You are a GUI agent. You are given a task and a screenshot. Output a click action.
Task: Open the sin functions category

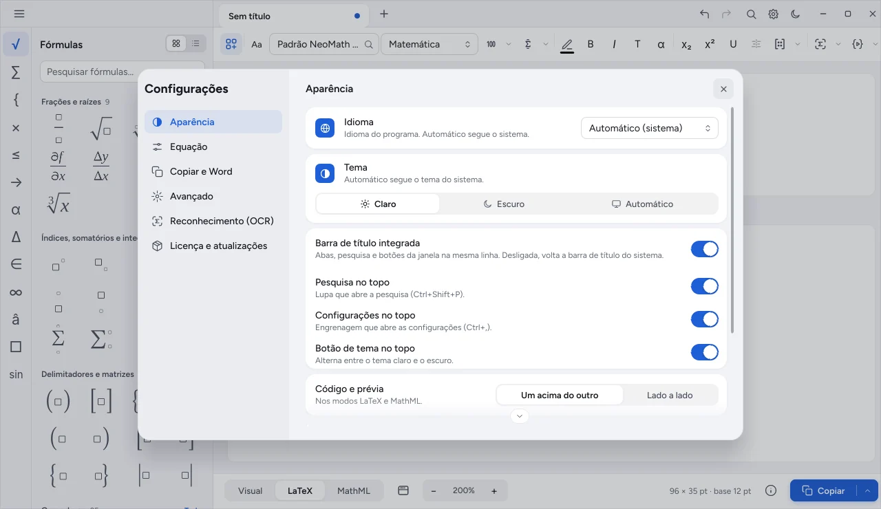pyautogui.click(x=16, y=375)
